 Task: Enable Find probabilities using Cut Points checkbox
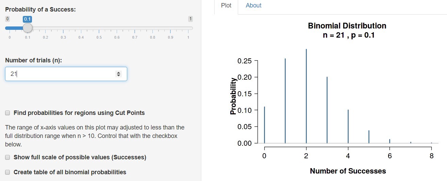(7, 113)
